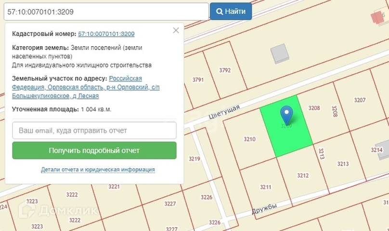Click the Цветущая street label
Screen dimensions: 389x231
click(x=224, y=112)
